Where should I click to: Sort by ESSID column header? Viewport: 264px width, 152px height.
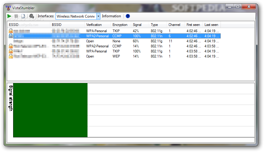[x=29, y=25]
